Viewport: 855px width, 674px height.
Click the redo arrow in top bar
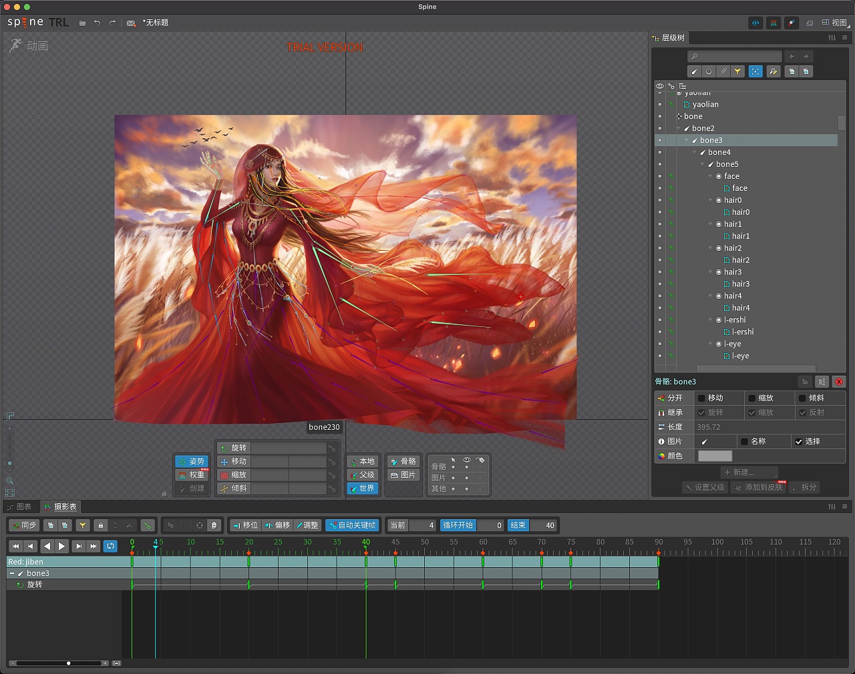pyautogui.click(x=112, y=23)
